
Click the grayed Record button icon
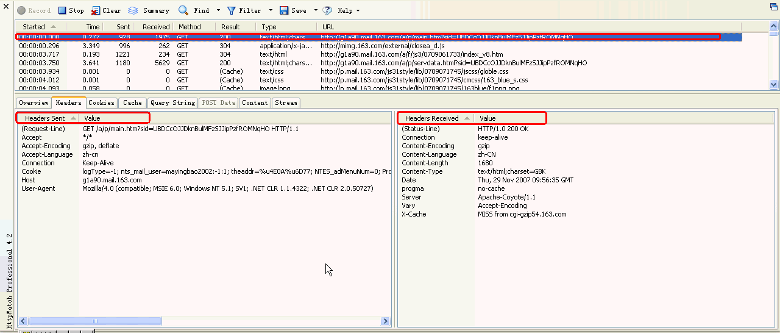coord(21,10)
